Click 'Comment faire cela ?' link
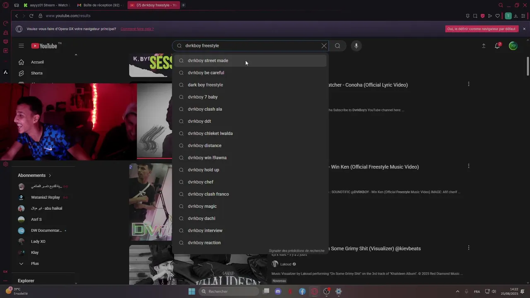The height and width of the screenshot is (298, 530). [x=137, y=29]
